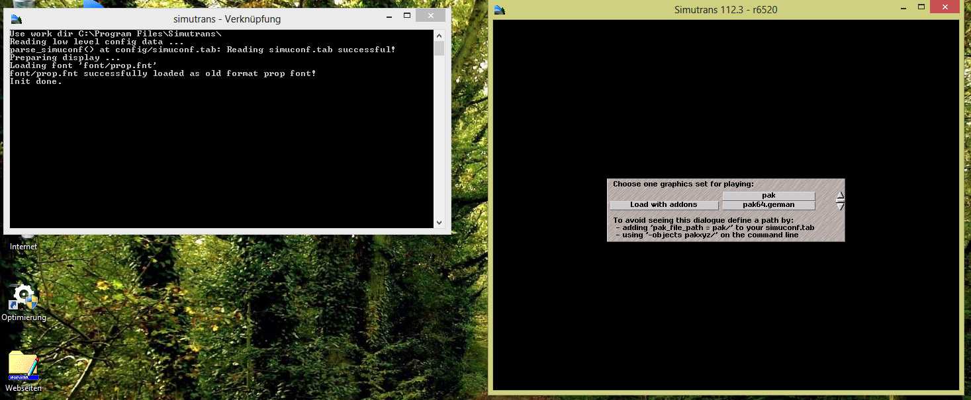The width and height of the screenshot is (971, 400).
Task: Click console scrollbar up arrow
Action: (439, 34)
